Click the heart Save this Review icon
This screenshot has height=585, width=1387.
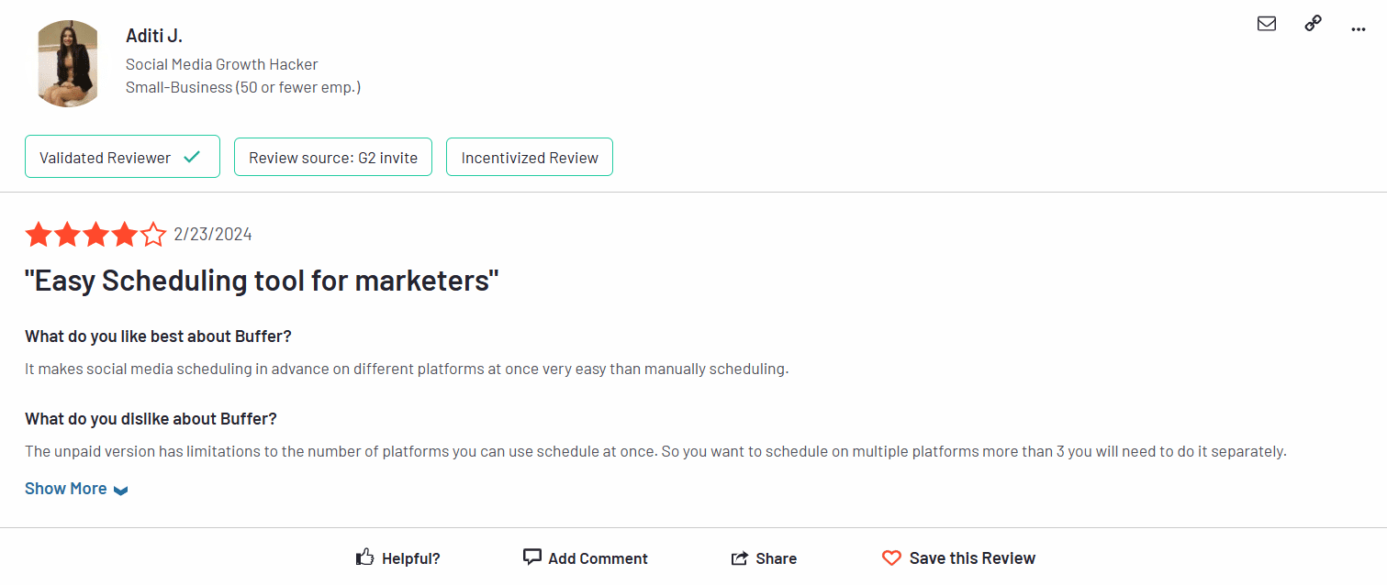[891, 557]
